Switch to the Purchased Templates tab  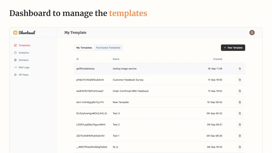click(108, 48)
